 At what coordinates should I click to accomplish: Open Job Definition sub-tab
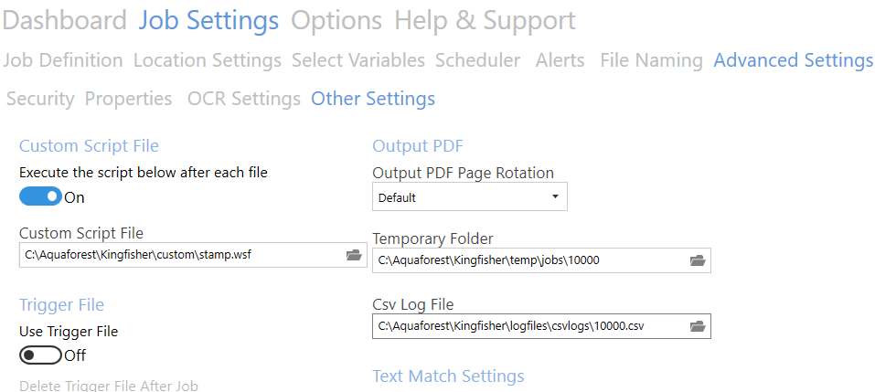coord(62,60)
